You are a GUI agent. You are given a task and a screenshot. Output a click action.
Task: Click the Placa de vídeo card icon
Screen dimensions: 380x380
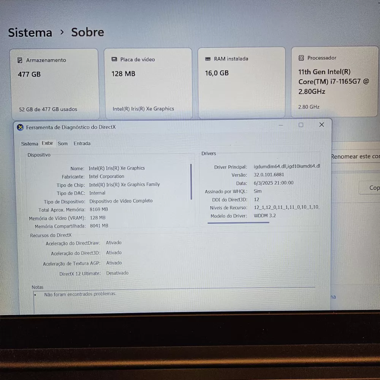pyautogui.click(x=114, y=59)
